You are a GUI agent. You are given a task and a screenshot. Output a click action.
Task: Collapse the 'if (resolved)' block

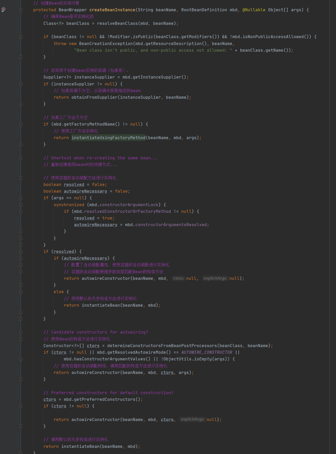[21, 252]
